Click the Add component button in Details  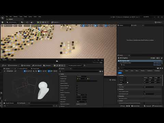pyautogui.click(x=153, y=58)
